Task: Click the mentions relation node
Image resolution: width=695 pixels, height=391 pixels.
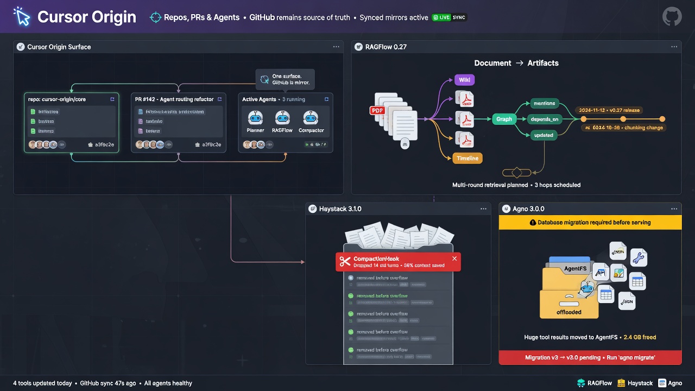Action: click(x=544, y=103)
